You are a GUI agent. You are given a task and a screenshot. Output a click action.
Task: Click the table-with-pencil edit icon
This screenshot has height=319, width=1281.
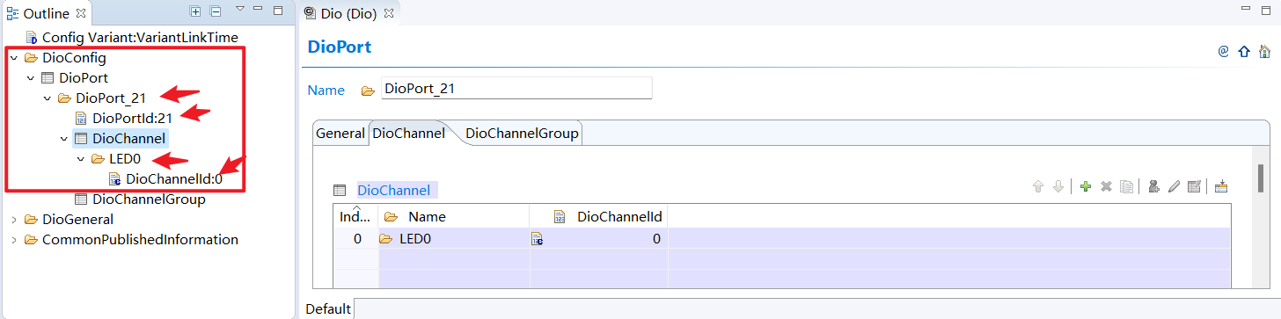pos(1194,186)
